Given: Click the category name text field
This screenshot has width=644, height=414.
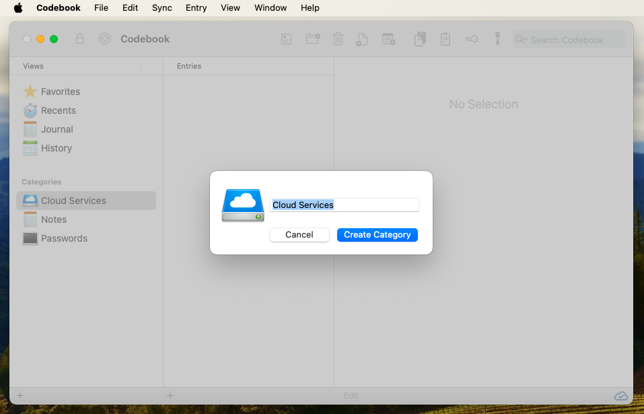Looking at the screenshot, I should click(x=344, y=205).
